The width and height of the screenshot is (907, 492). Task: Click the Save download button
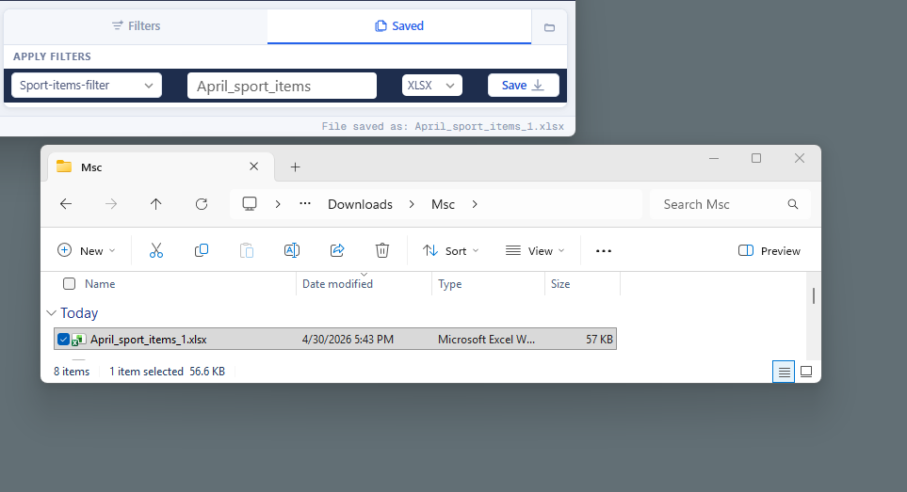coord(523,86)
